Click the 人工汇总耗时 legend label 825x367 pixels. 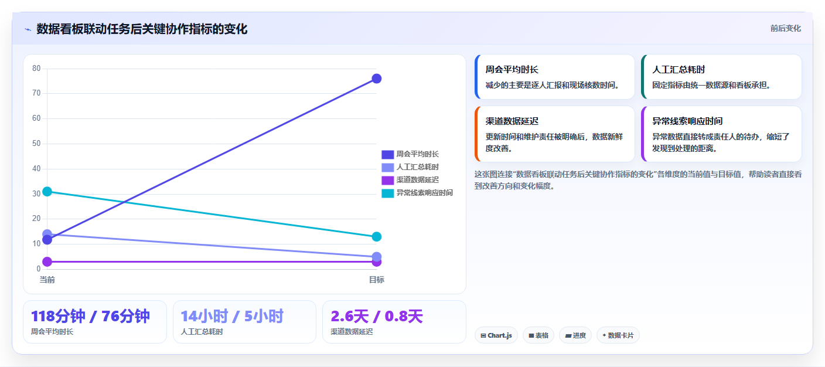pos(417,167)
